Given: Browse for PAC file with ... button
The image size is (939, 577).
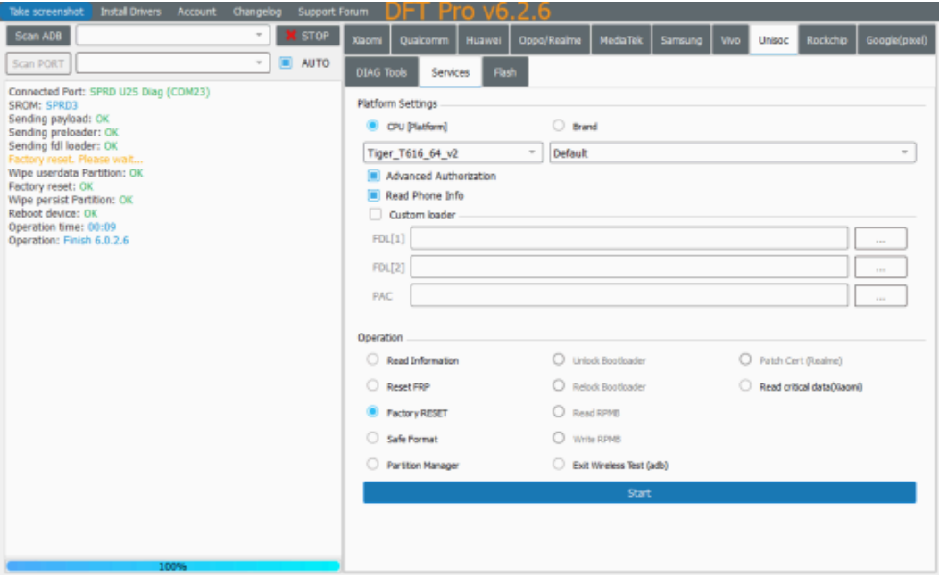Looking at the screenshot, I should (880, 296).
